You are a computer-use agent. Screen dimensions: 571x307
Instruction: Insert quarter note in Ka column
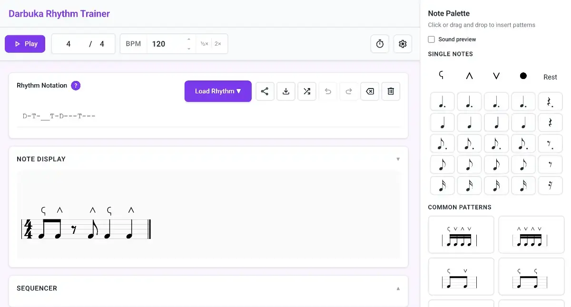[496, 122]
